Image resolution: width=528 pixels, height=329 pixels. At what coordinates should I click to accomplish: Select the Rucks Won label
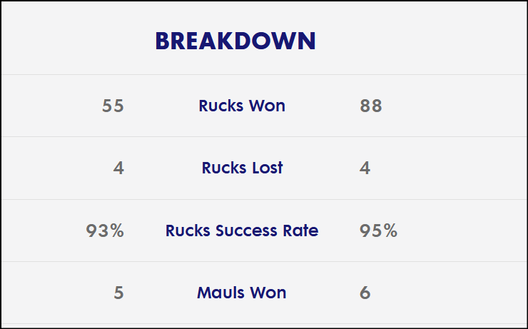(242, 106)
